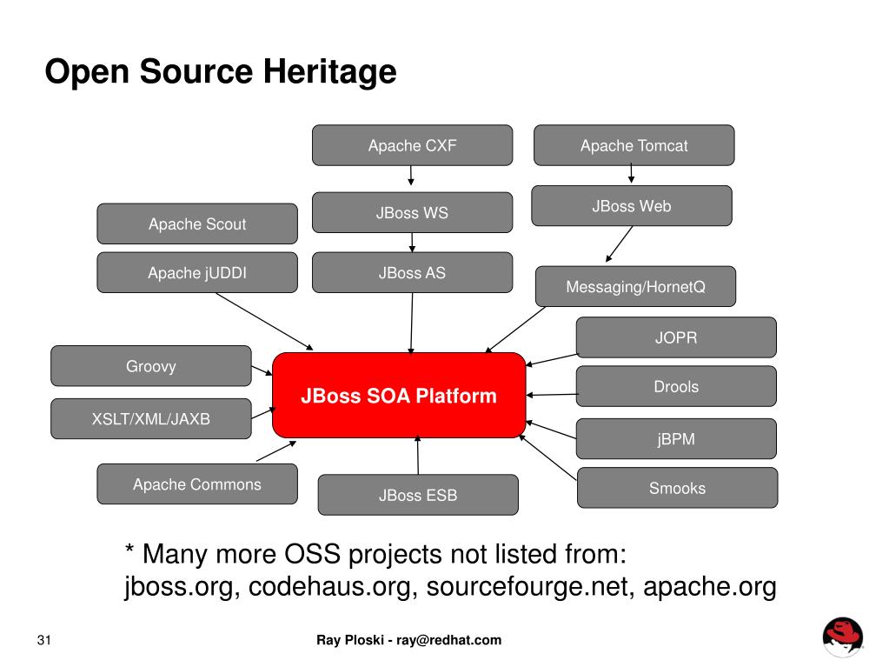Click the Smooks box

click(x=678, y=488)
